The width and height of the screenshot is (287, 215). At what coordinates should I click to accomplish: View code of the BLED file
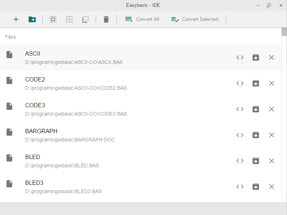click(240, 161)
